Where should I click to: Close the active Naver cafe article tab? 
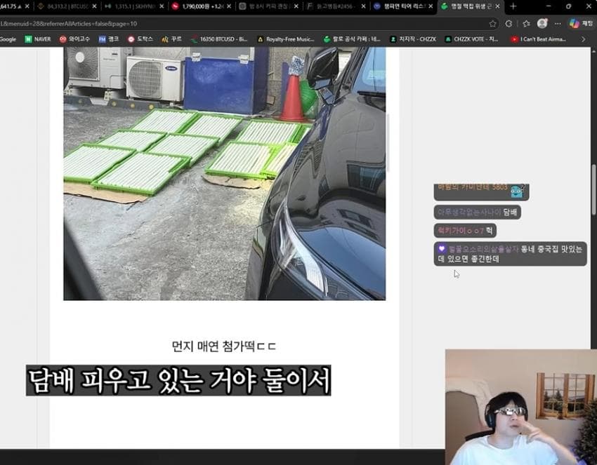[x=498, y=6]
